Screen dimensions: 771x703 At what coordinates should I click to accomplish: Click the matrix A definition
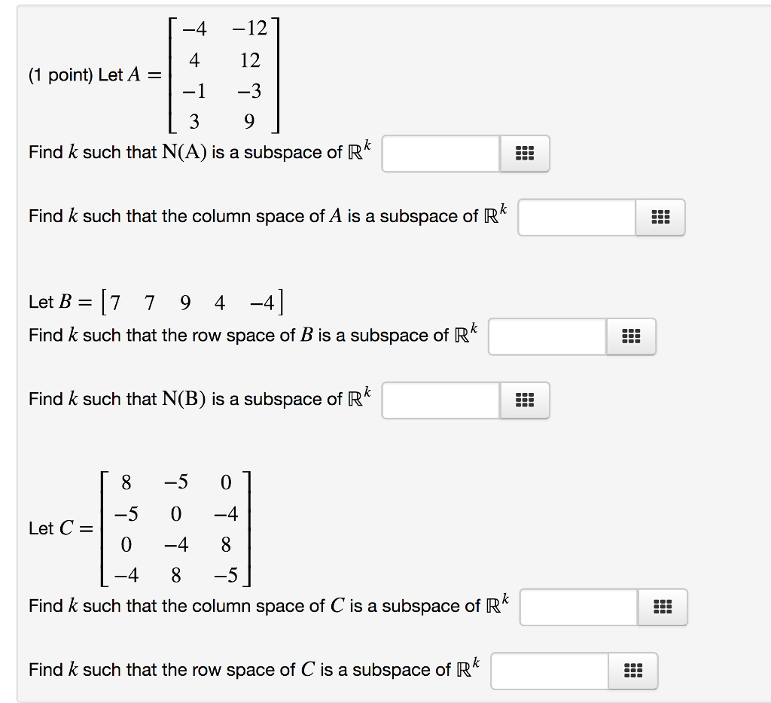[224, 75]
